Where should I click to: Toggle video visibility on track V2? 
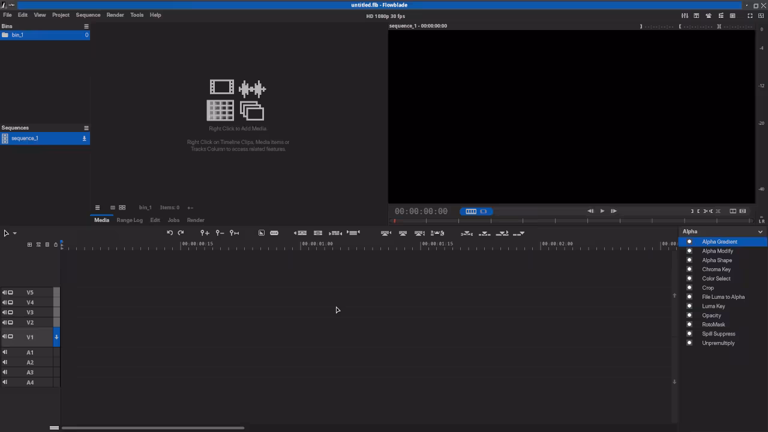tap(10, 322)
